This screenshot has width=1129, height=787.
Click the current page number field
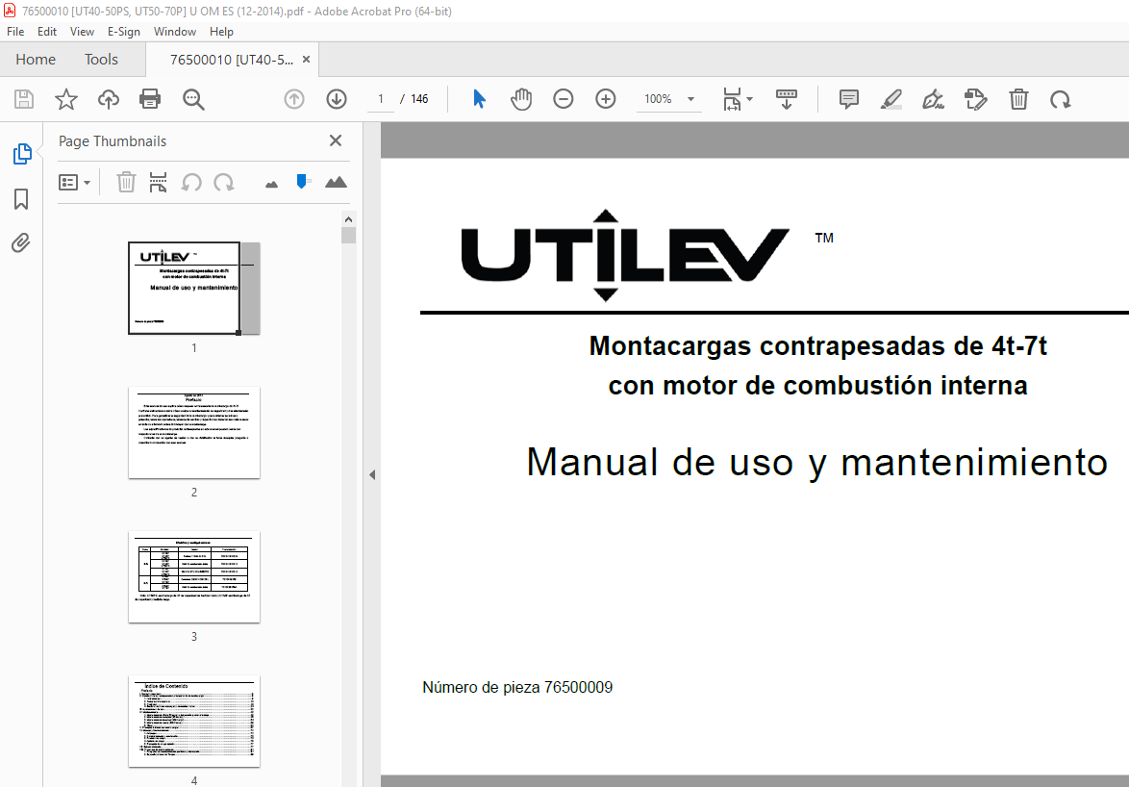click(381, 99)
